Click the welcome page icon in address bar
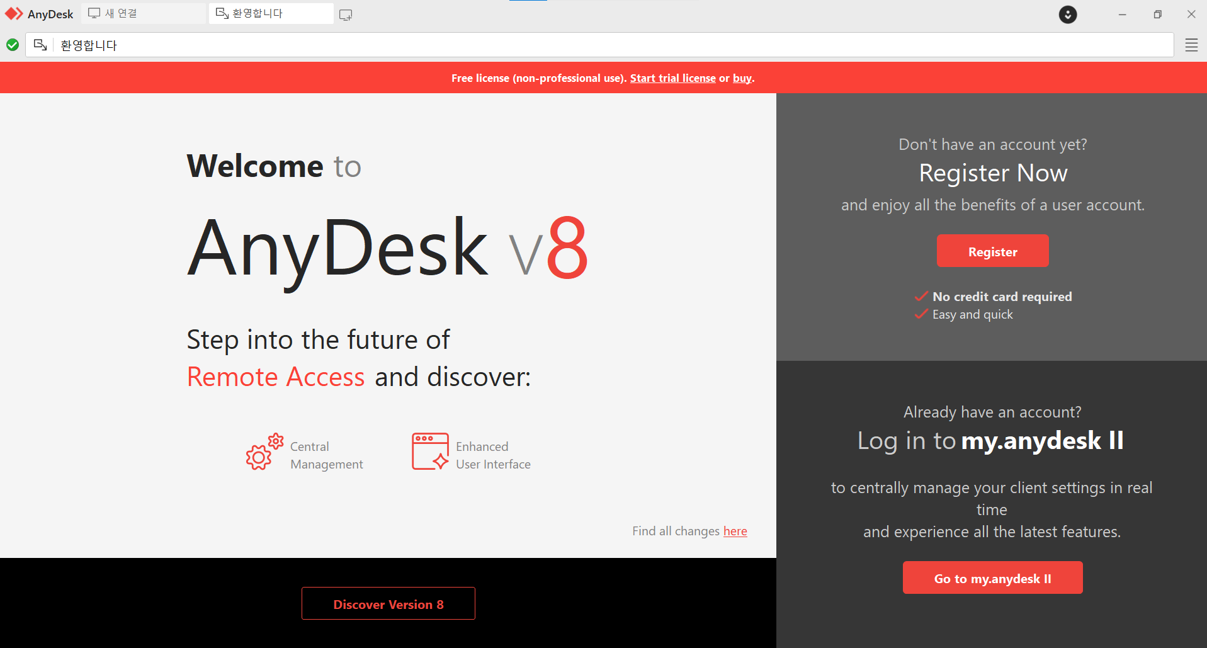Screen dimensions: 1207x648 tap(40, 45)
